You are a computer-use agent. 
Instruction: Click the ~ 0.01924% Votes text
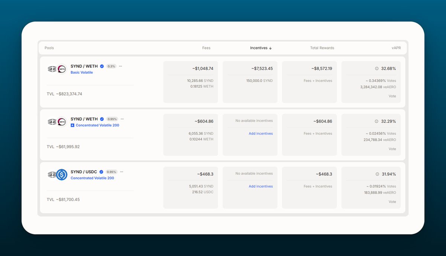coord(381,186)
